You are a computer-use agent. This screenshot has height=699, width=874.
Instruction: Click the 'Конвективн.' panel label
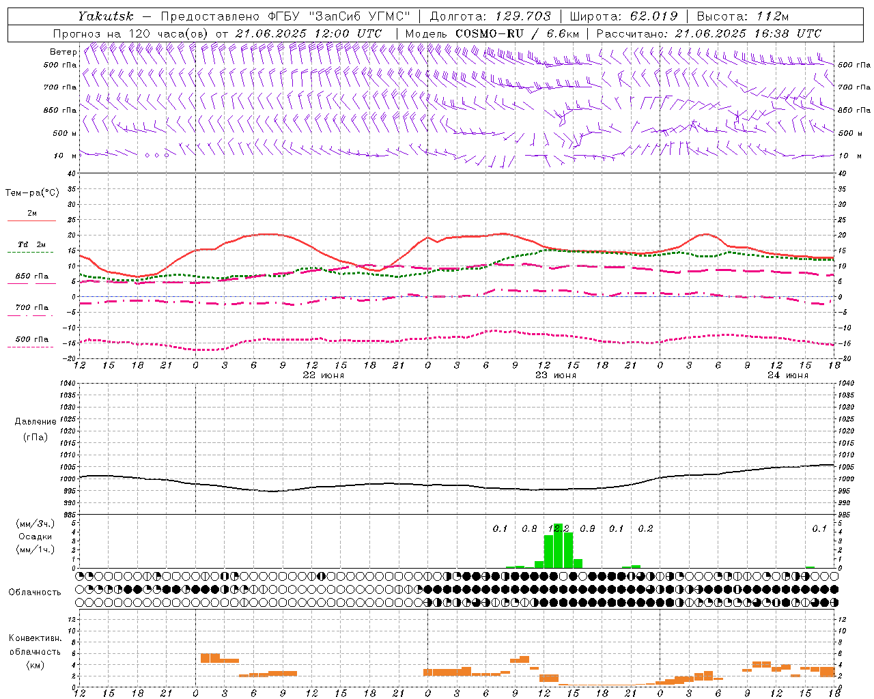[35, 638]
